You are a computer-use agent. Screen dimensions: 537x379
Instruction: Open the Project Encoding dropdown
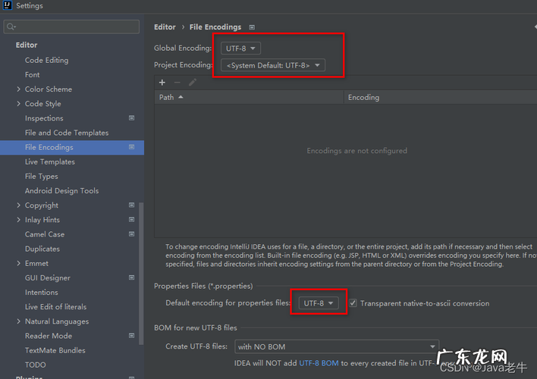(273, 65)
